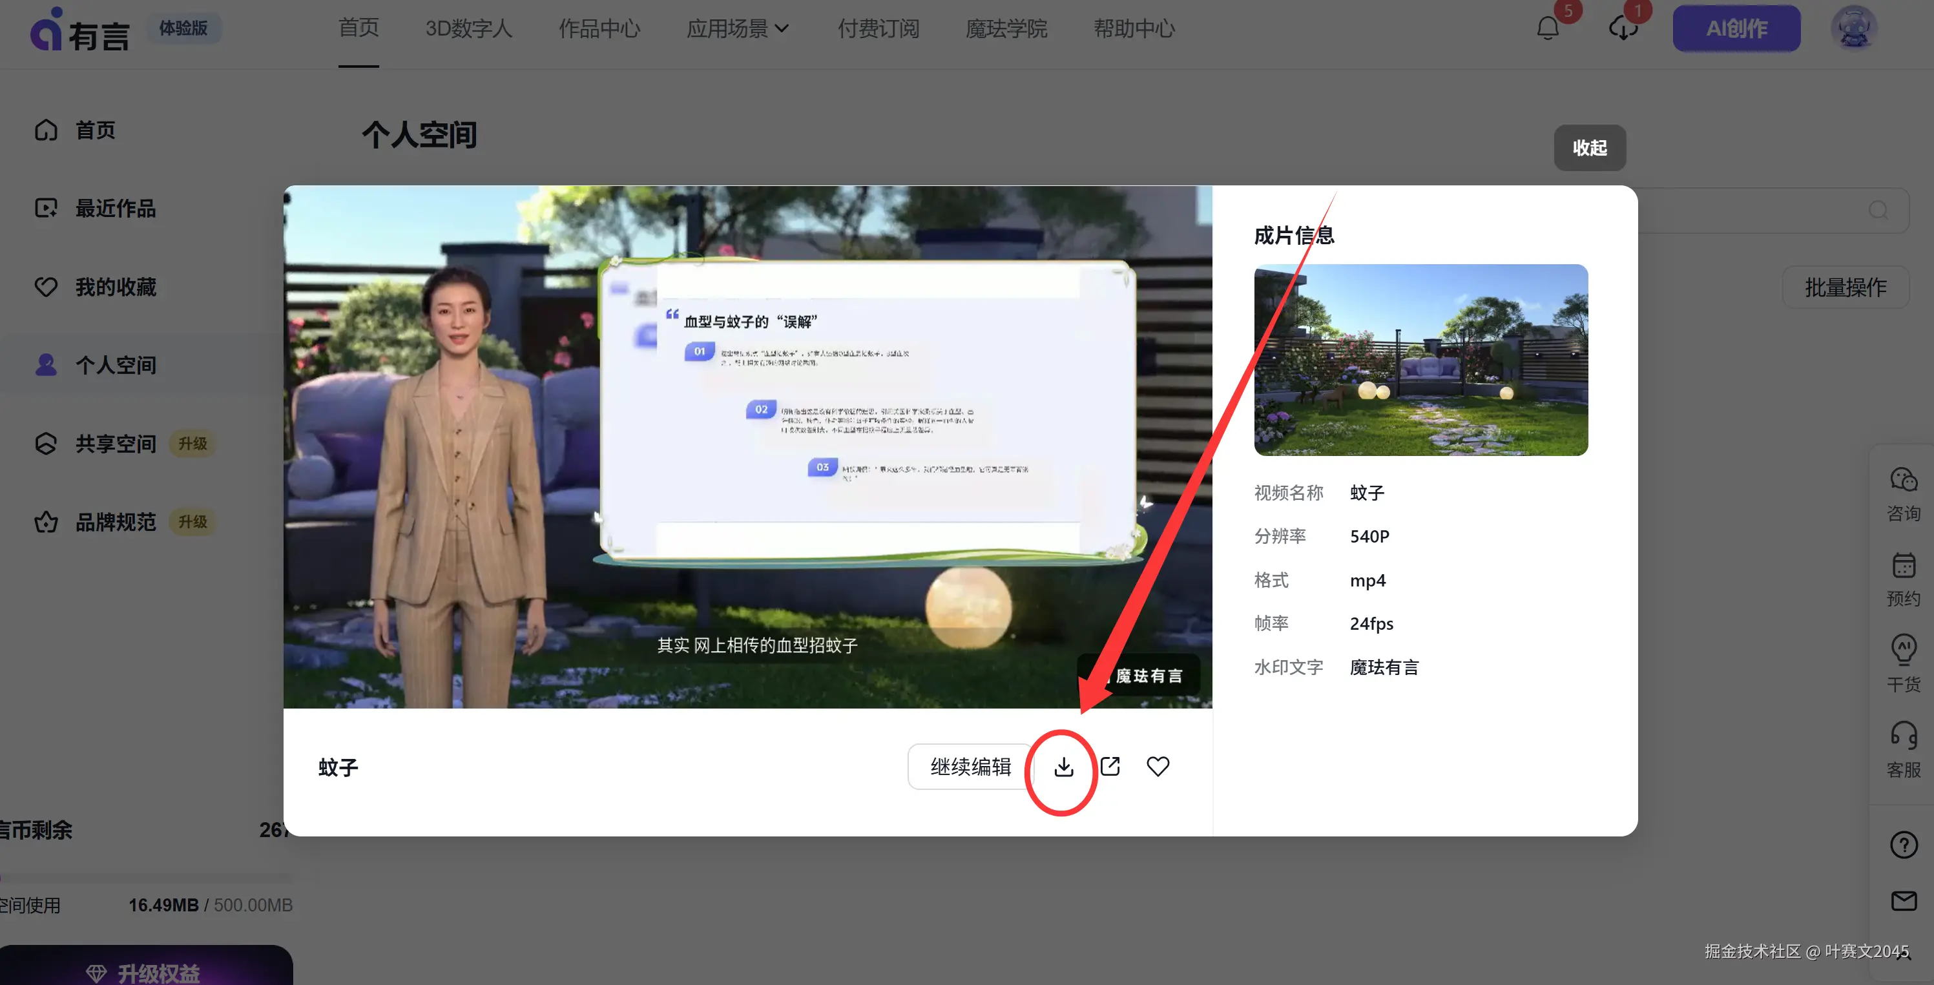Expand the 应用场景 dropdown menu

click(x=737, y=28)
